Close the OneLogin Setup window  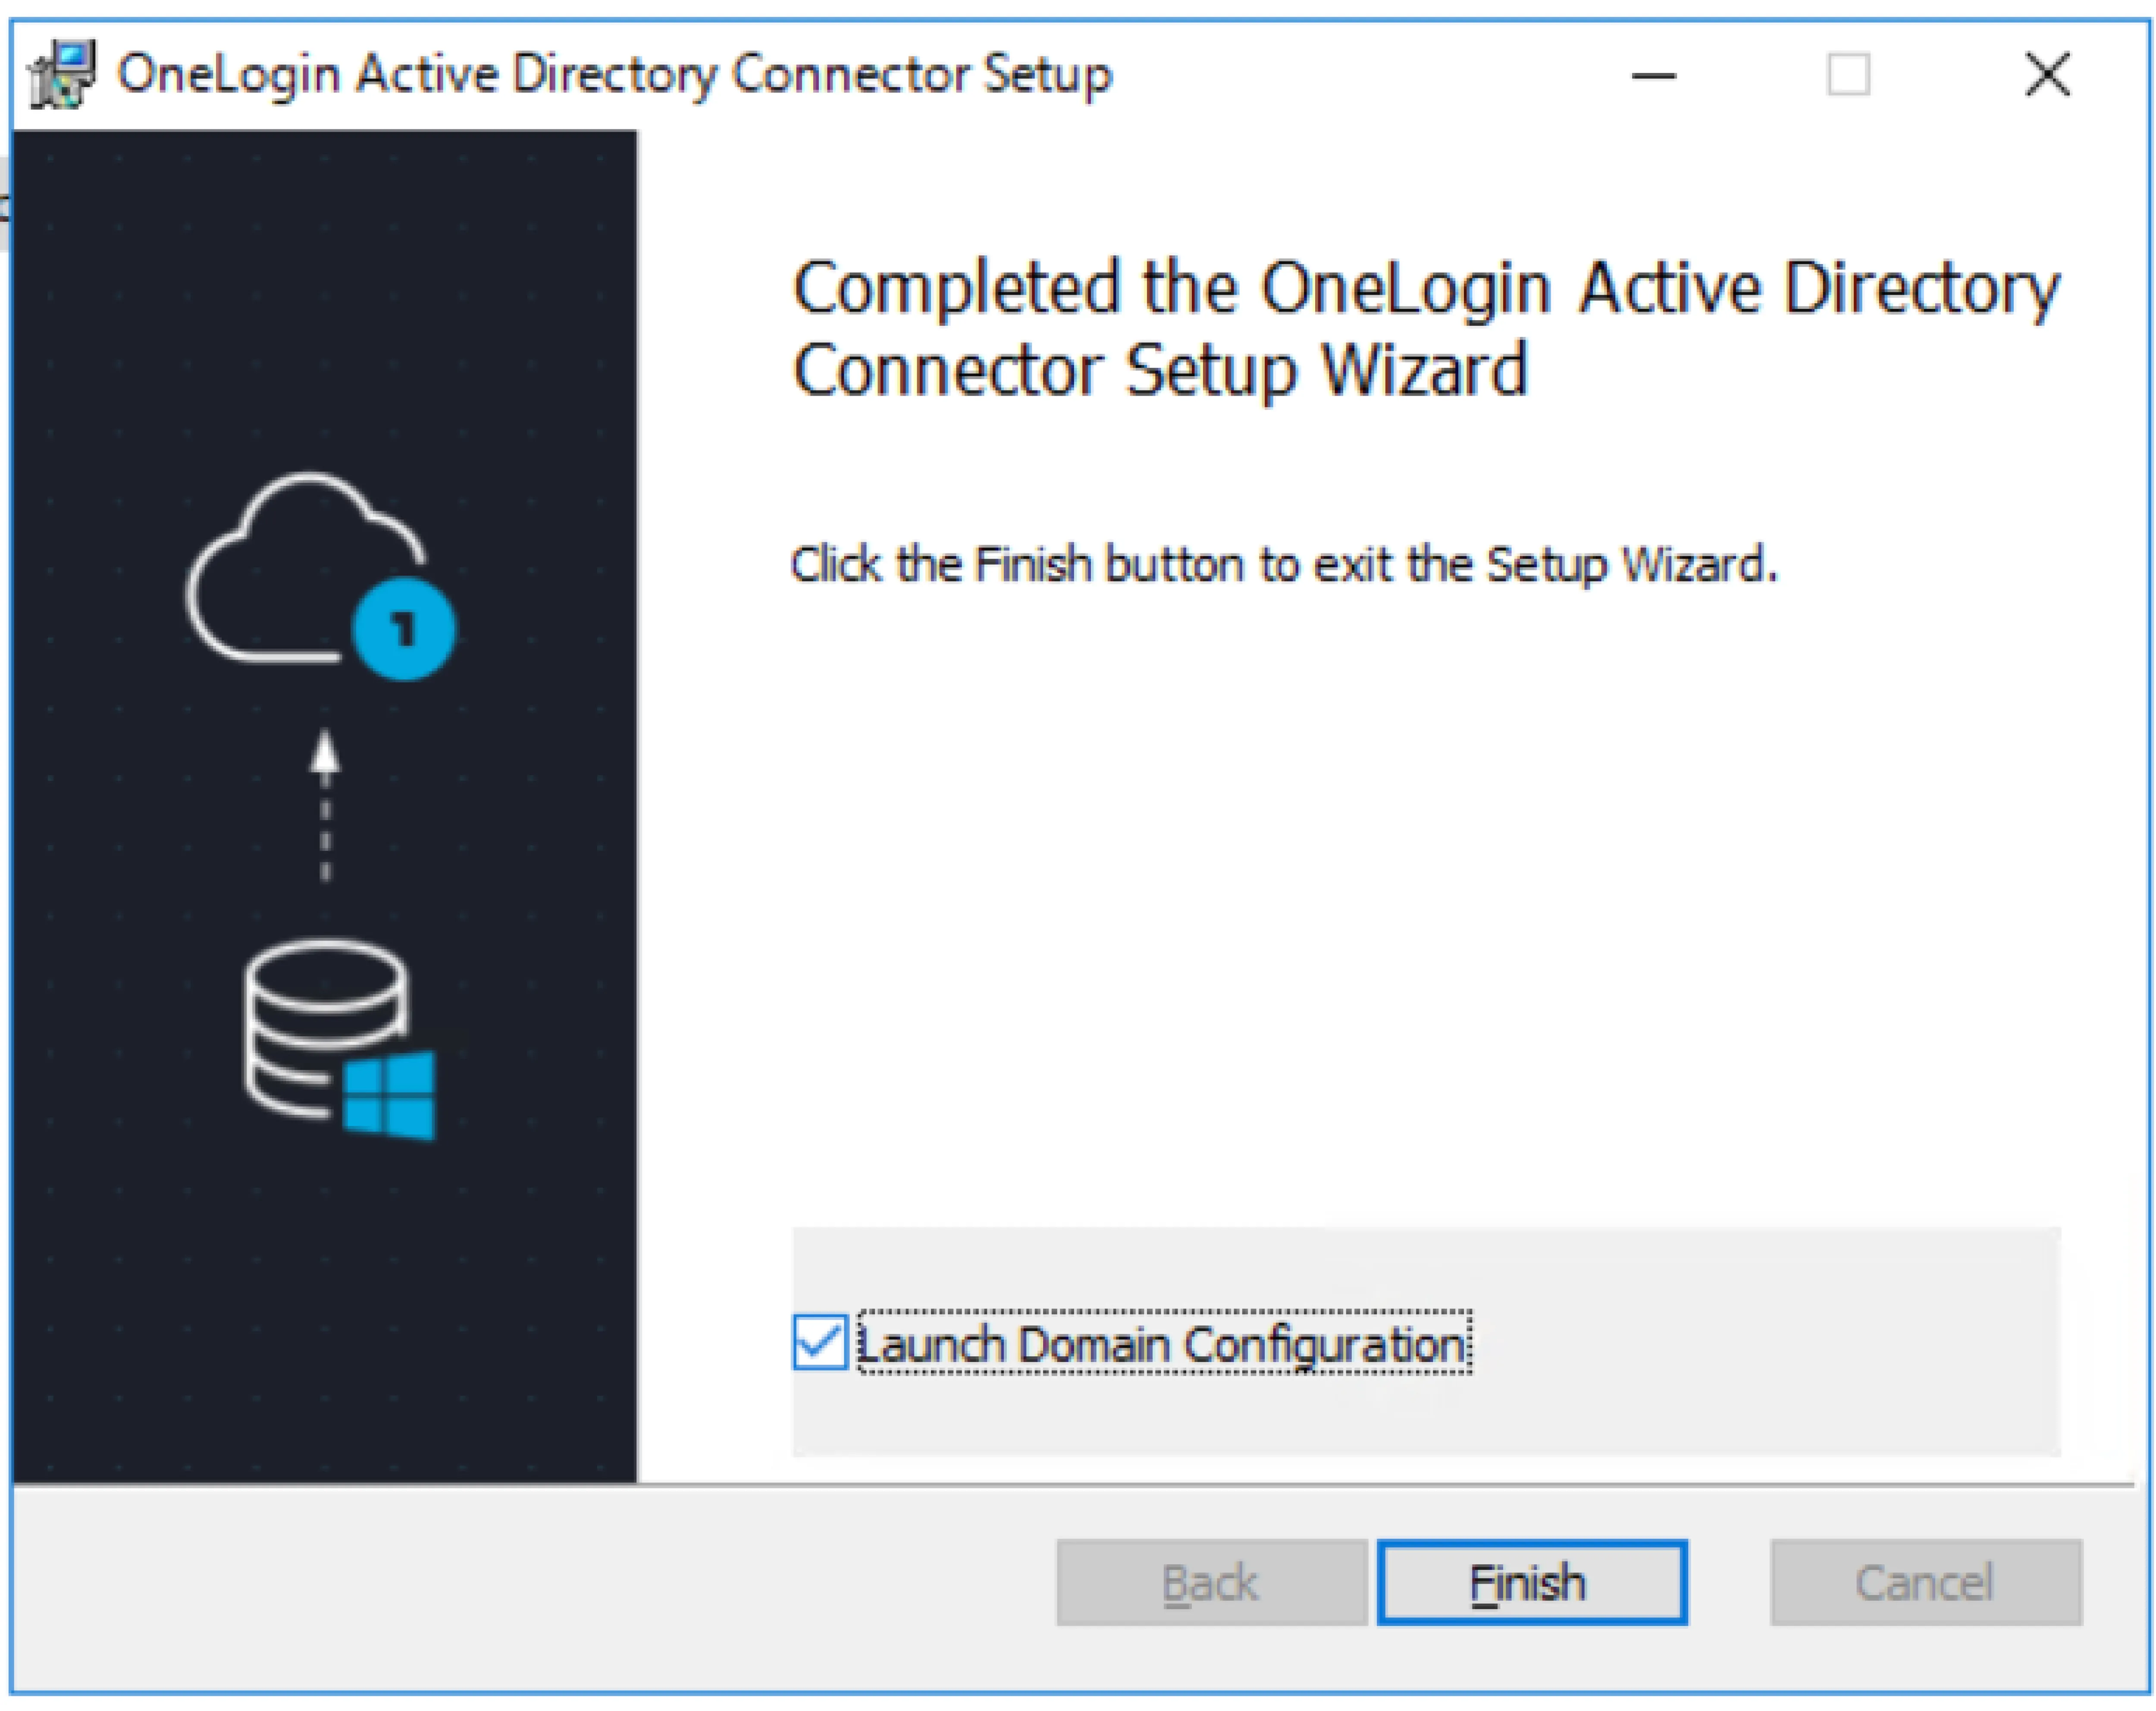pyautogui.click(x=2047, y=75)
